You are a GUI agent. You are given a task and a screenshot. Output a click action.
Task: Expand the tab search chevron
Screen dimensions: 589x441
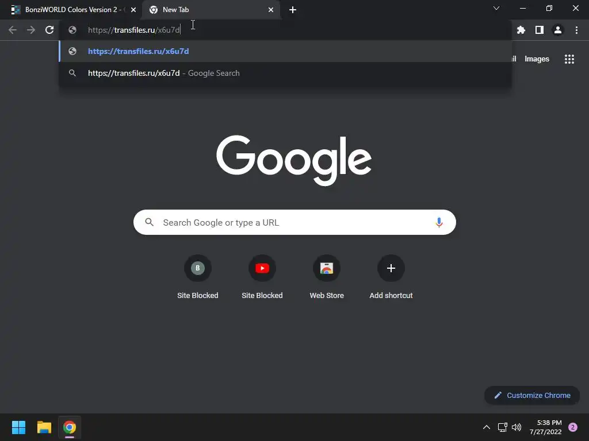click(496, 8)
